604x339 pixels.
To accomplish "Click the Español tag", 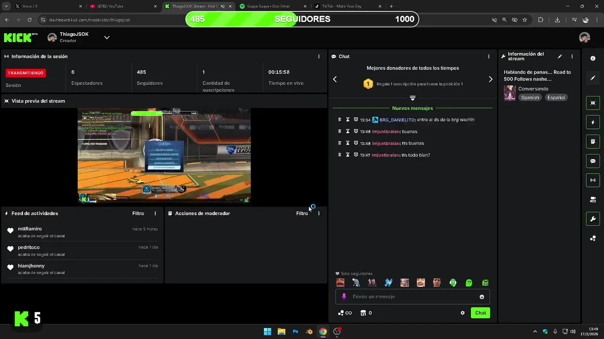I will [556, 97].
